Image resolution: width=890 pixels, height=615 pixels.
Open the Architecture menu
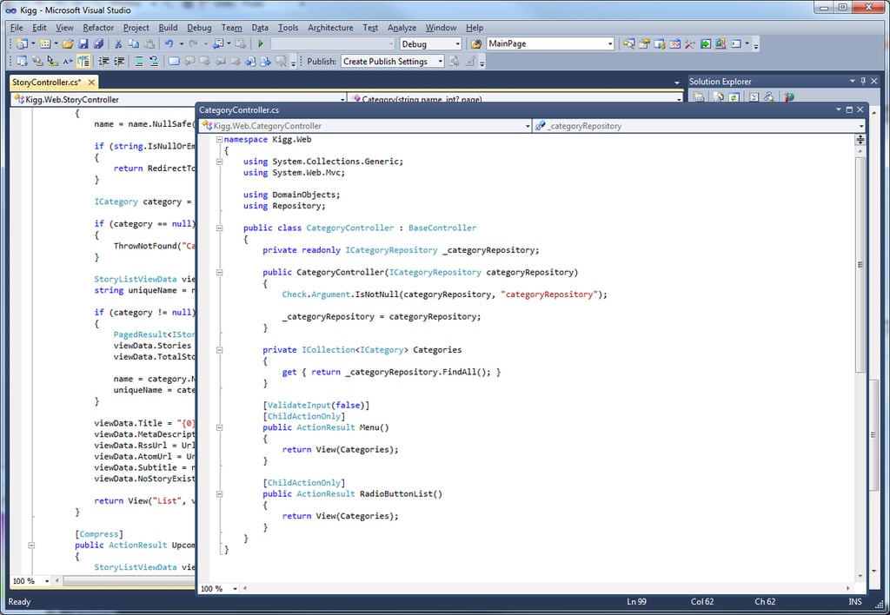point(330,27)
